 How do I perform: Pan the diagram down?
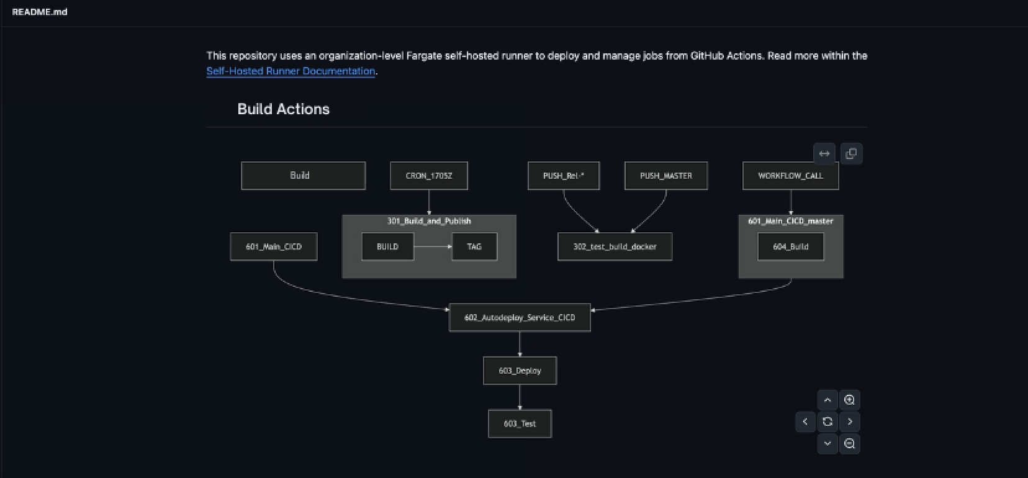point(827,443)
